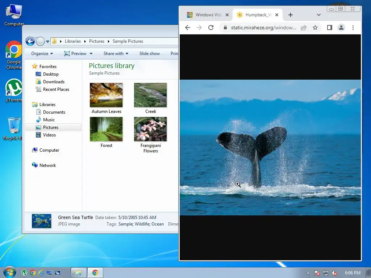The image size is (371, 278).
Task: Close the Humpback_W tab
Action: coord(277,15)
